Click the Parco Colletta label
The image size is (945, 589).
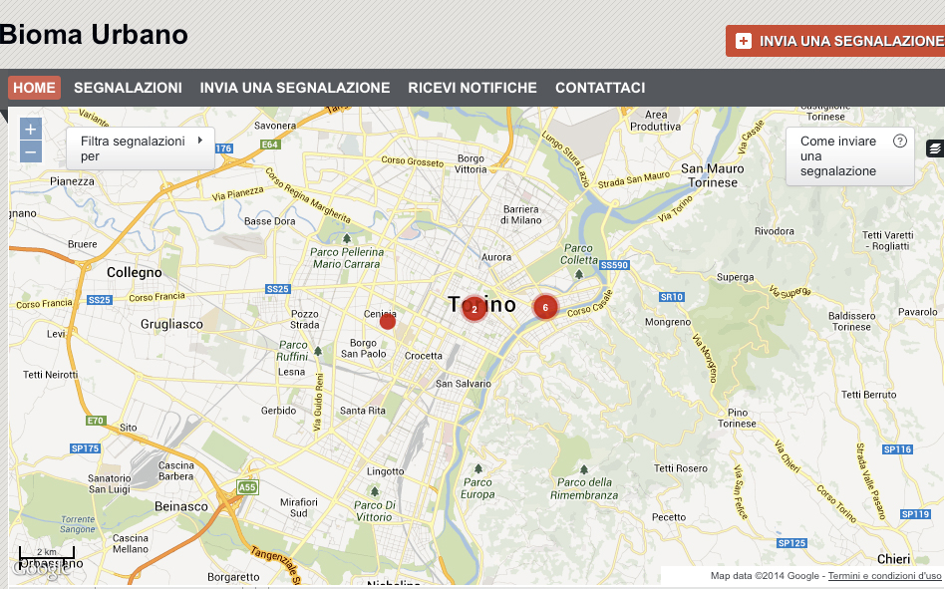coord(578,253)
